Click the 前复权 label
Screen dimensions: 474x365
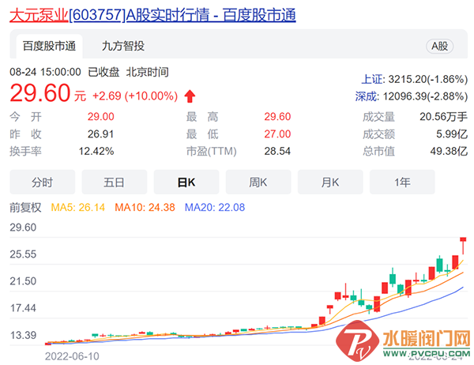point(25,208)
